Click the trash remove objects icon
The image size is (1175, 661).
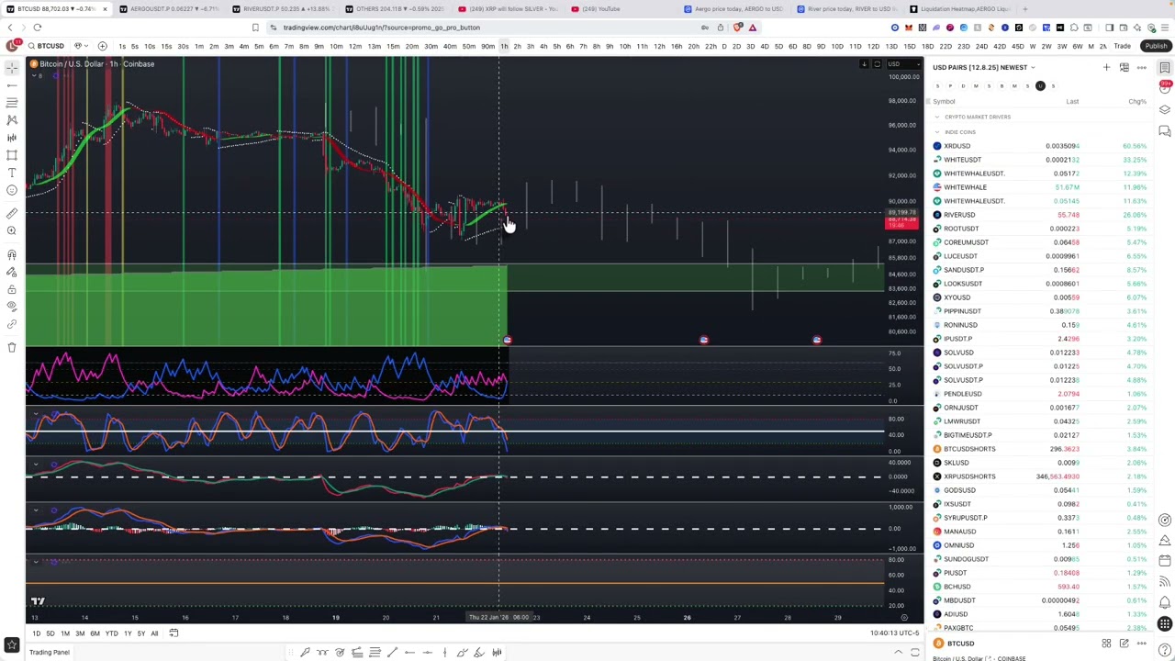(x=12, y=347)
